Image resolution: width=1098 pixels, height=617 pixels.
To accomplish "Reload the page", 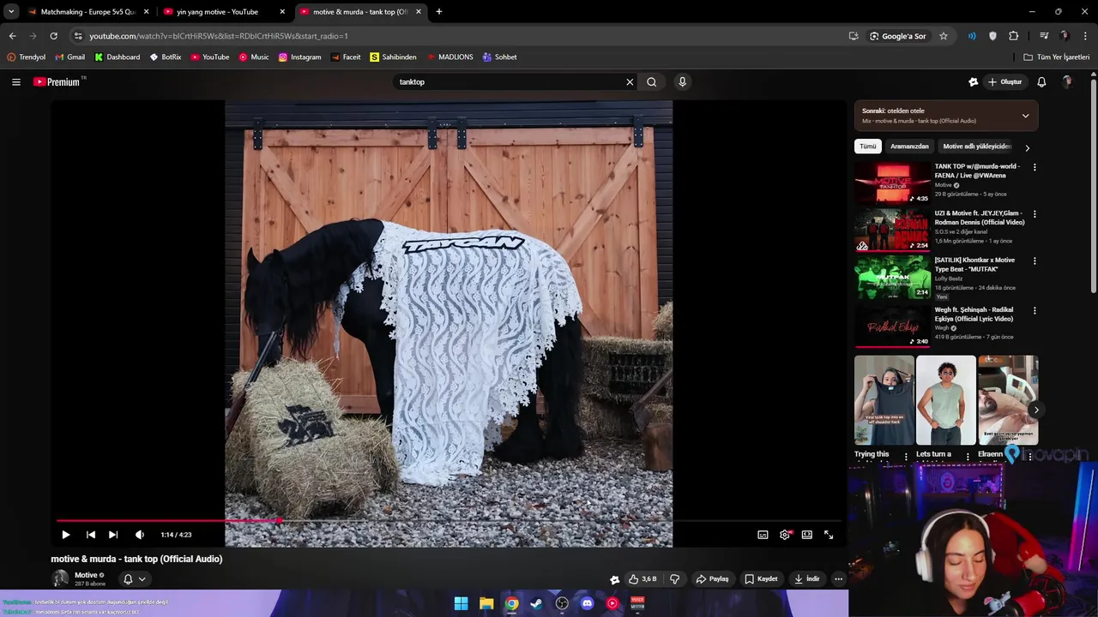I will click(53, 36).
